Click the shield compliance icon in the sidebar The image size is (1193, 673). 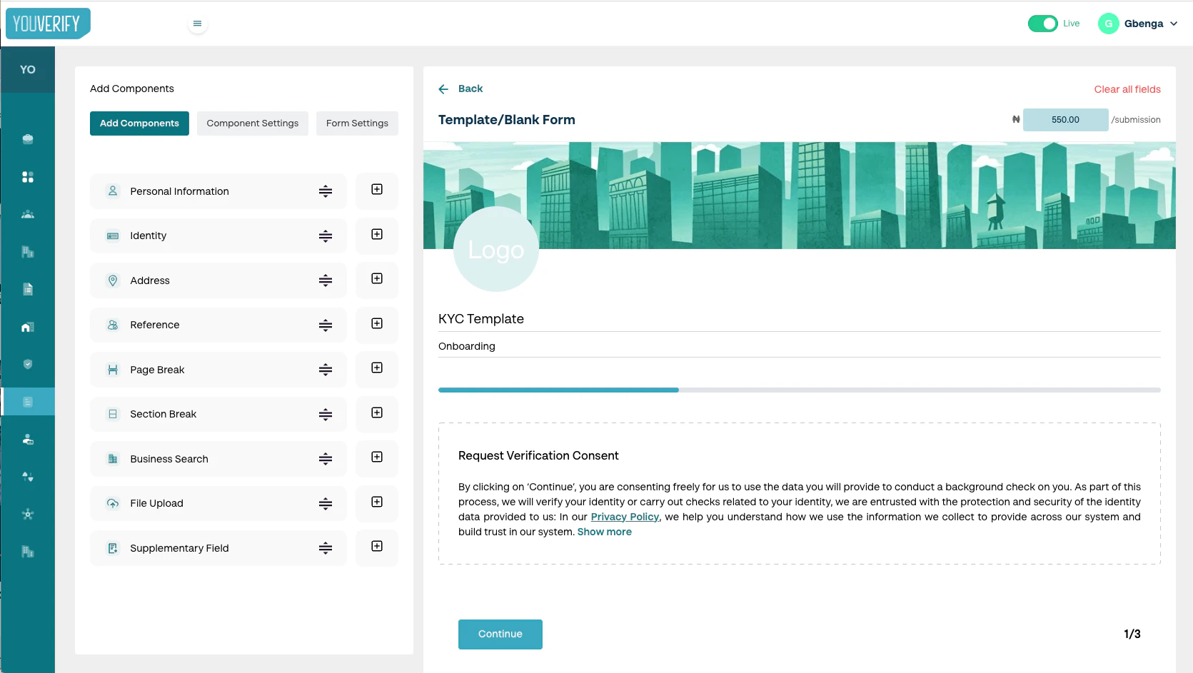(28, 364)
